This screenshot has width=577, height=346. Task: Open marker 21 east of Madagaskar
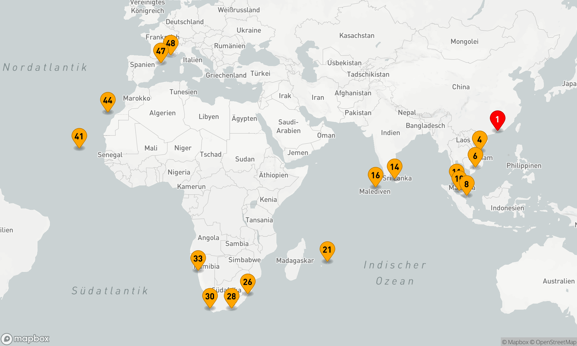click(327, 250)
